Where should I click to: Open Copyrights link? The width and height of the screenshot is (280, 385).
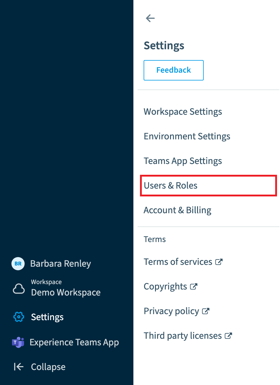click(166, 286)
